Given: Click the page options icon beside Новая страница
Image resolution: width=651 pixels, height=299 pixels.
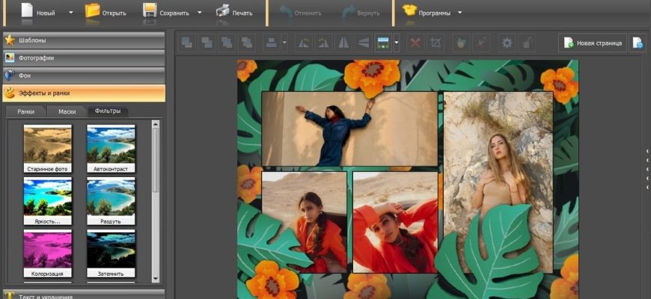Looking at the screenshot, I should tap(638, 43).
